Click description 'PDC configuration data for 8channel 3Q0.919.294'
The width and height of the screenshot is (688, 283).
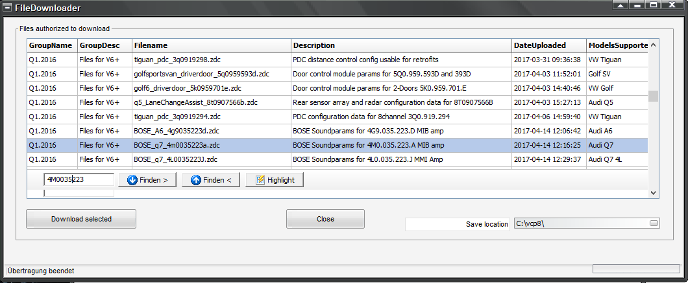tap(371, 117)
